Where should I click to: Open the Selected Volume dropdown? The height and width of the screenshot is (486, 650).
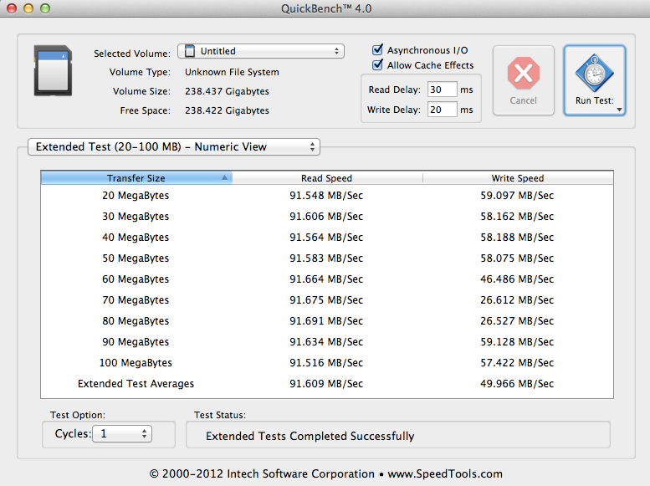pyautogui.click(x=261, y=51)
